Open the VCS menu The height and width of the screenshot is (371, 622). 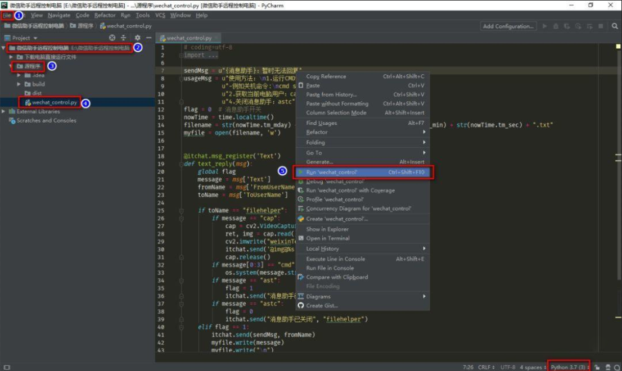160,15
